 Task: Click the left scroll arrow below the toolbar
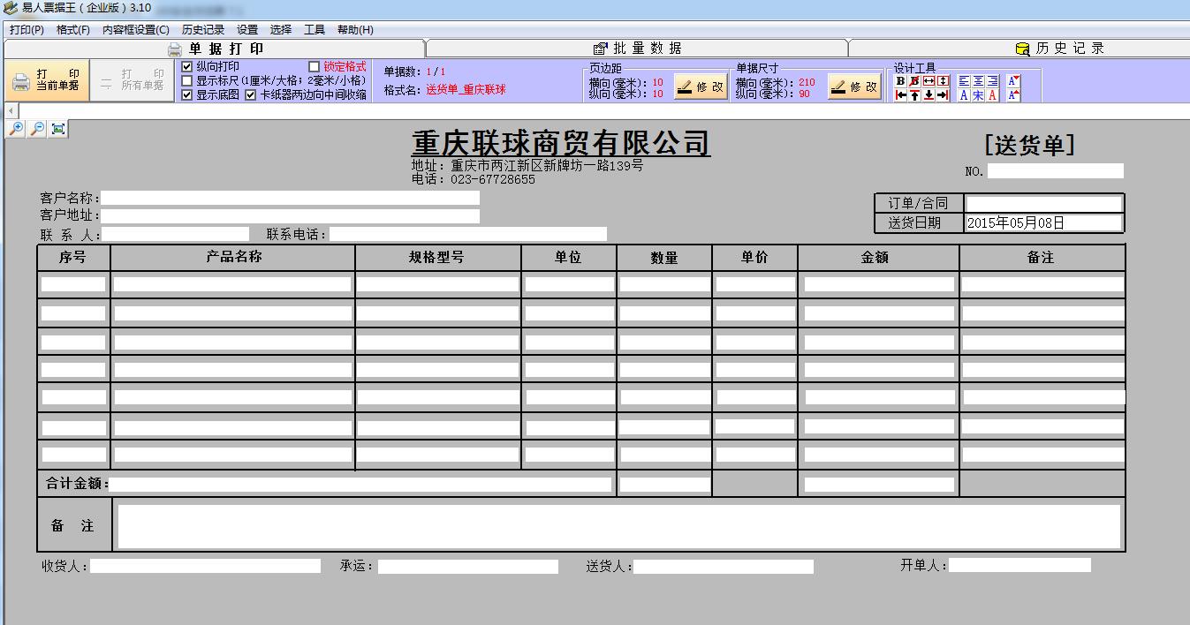[x=10, y=111]
